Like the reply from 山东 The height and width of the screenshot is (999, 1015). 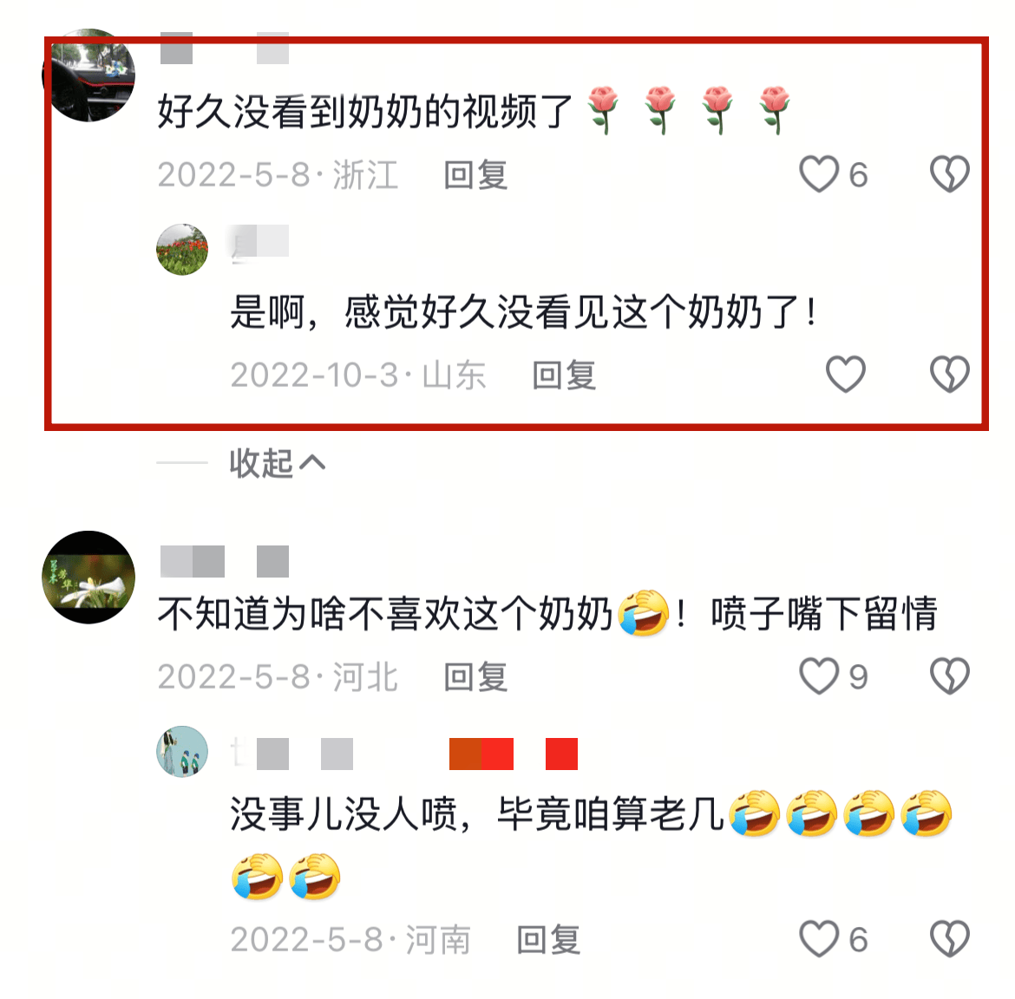846,374
